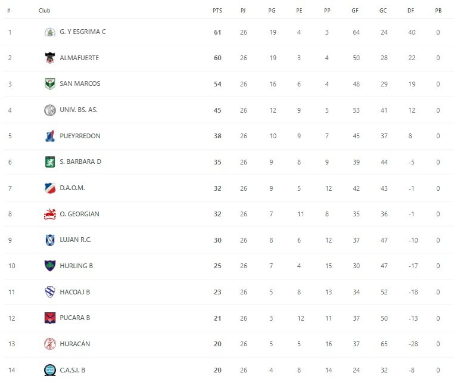The height and width of the screenshot is (382, 454).
Task: Click the Pueyrredon club crest
Action: click(x=50, y=136)
